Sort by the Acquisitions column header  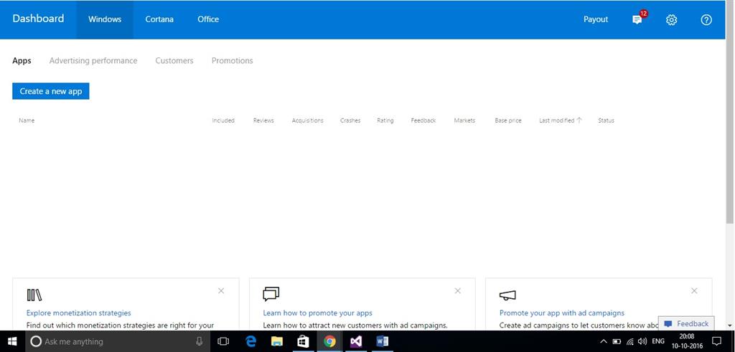[307, 120]
